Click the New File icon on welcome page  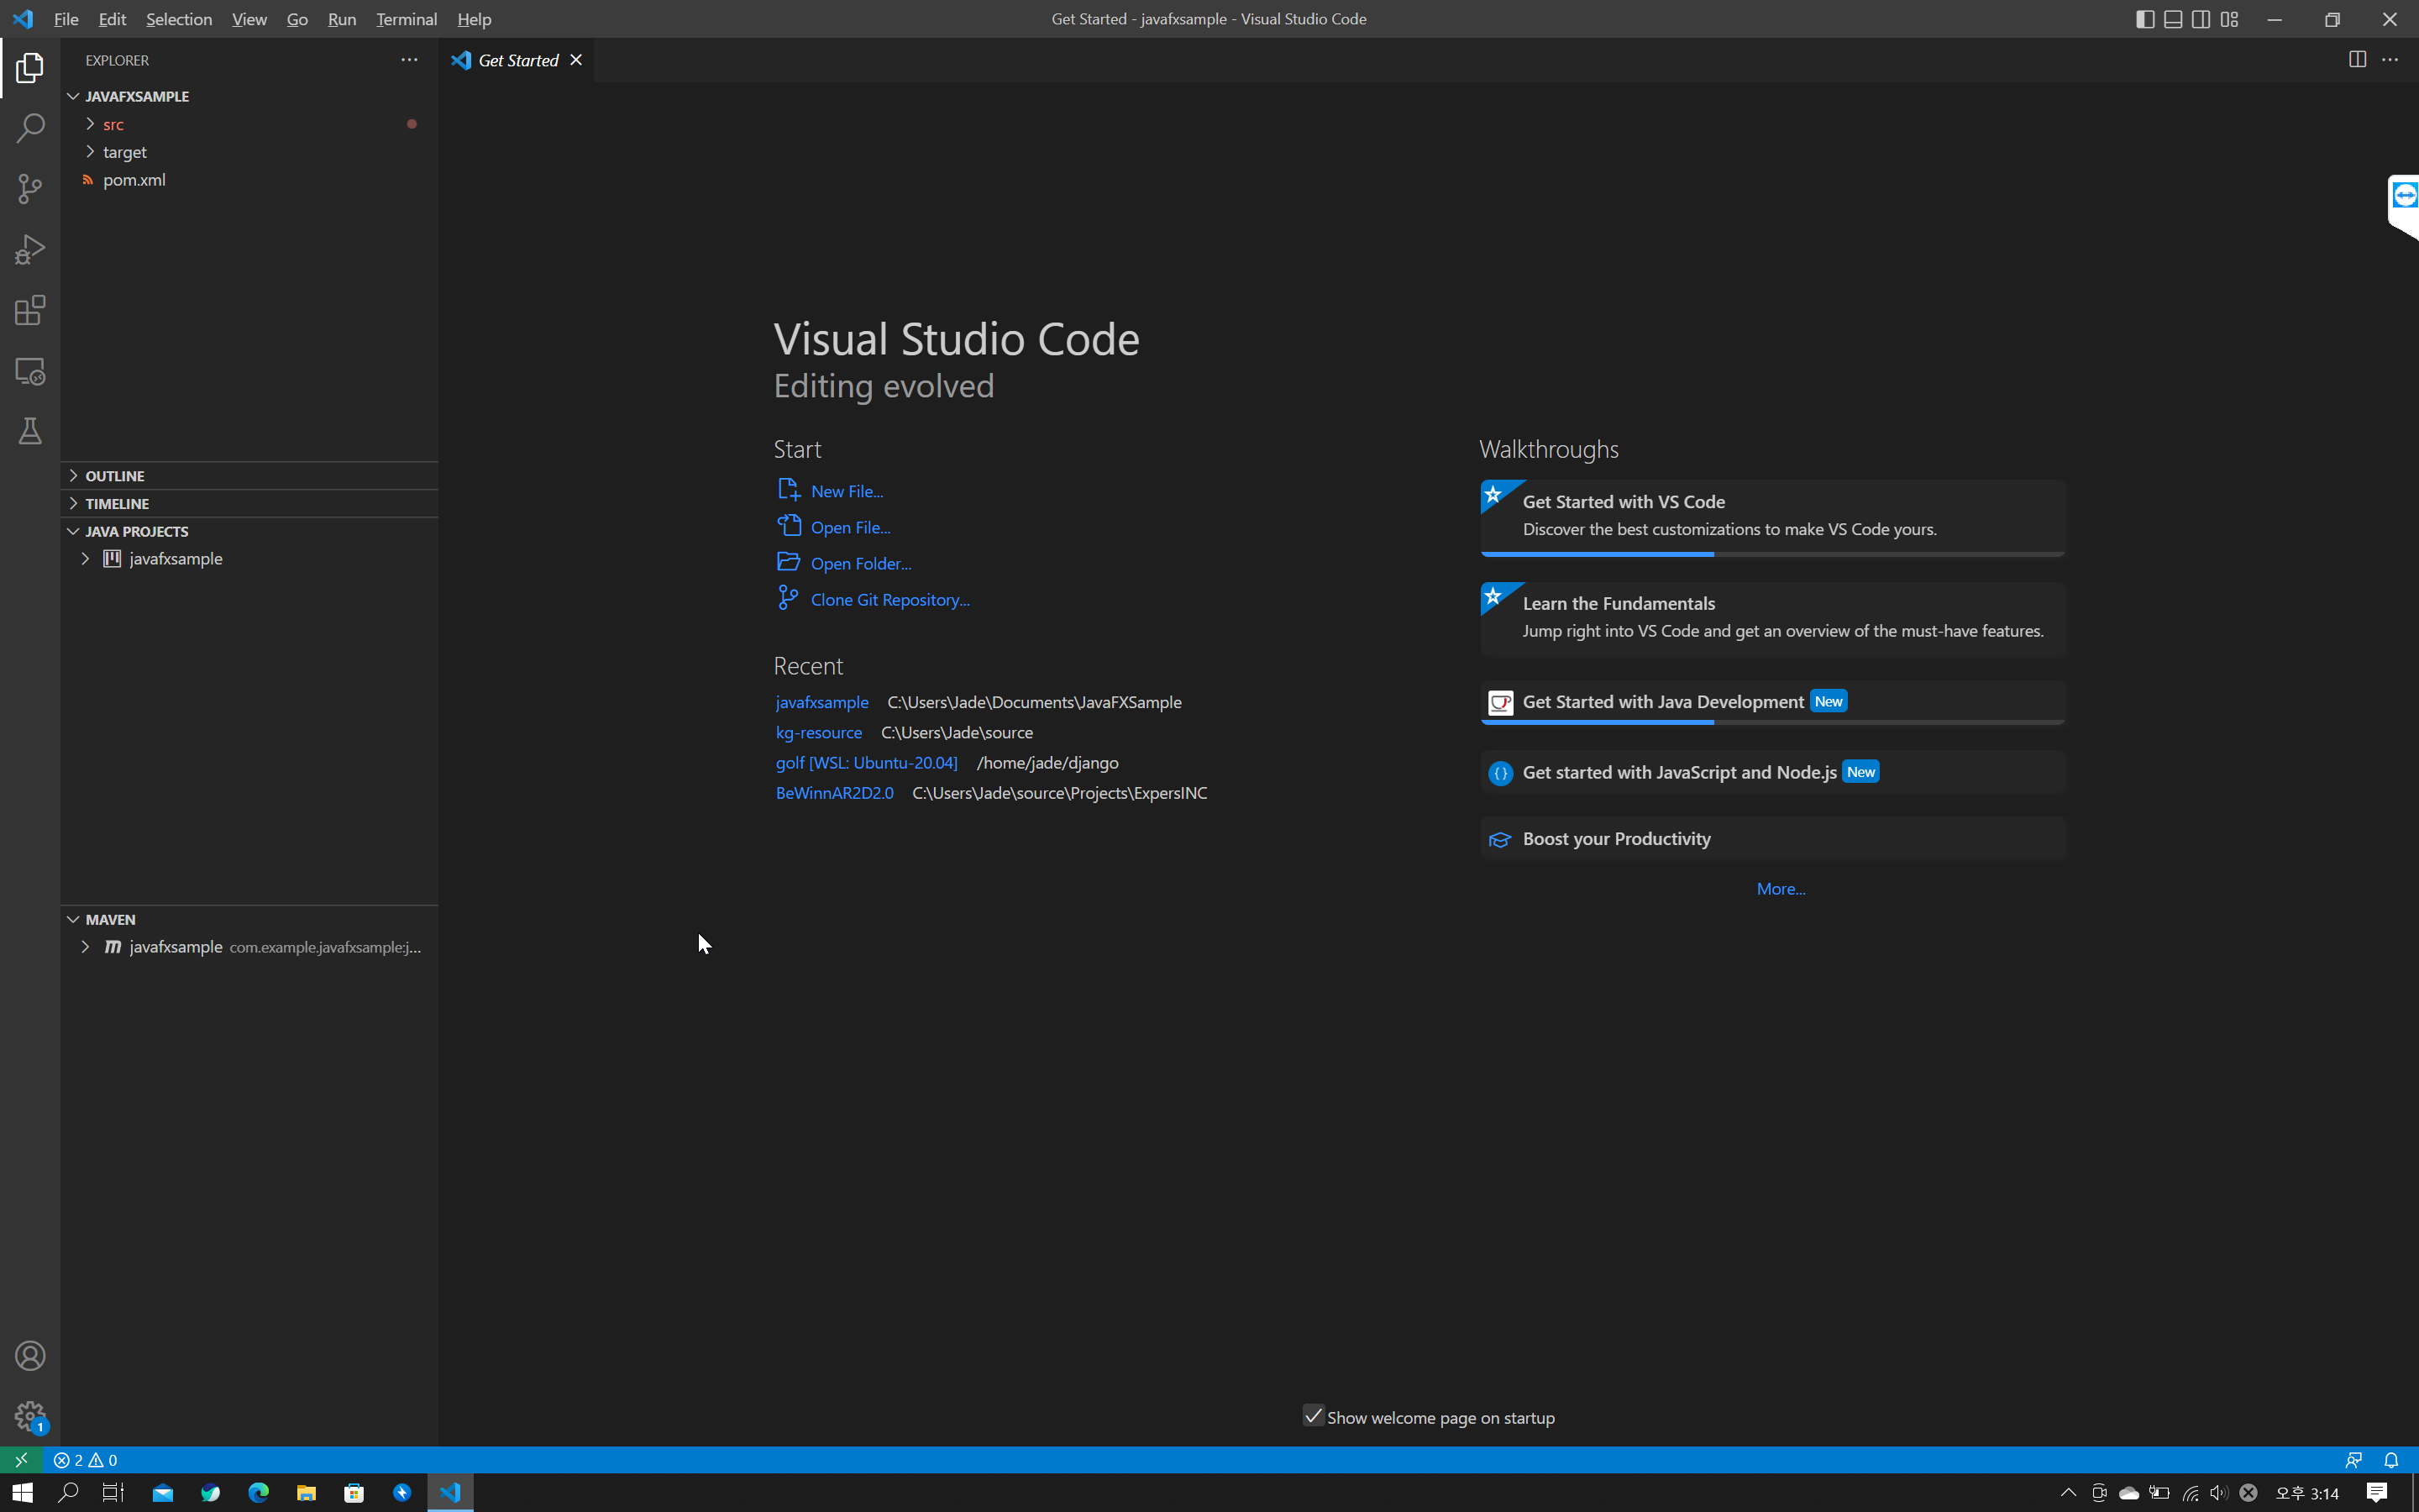point(789,490)
